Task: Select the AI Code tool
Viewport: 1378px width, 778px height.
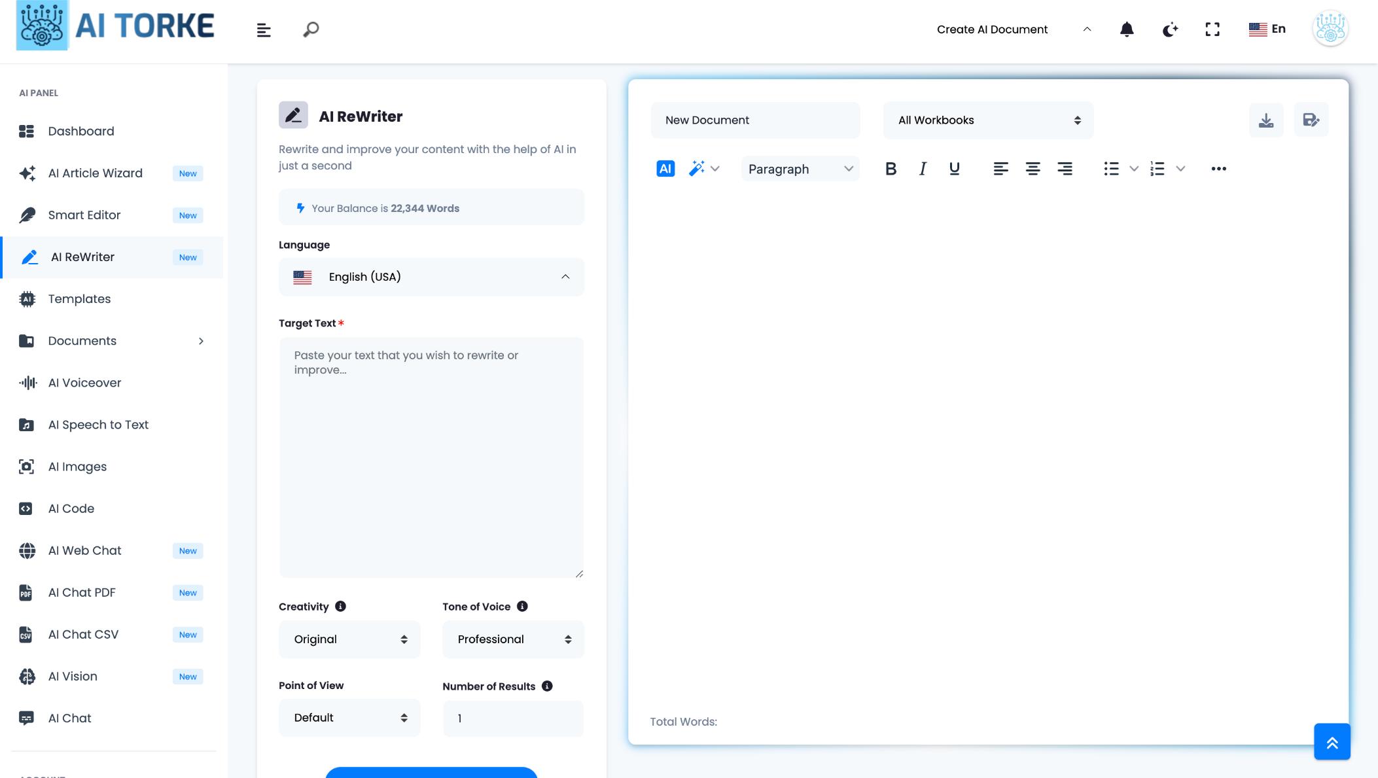Action: [70, 508]
